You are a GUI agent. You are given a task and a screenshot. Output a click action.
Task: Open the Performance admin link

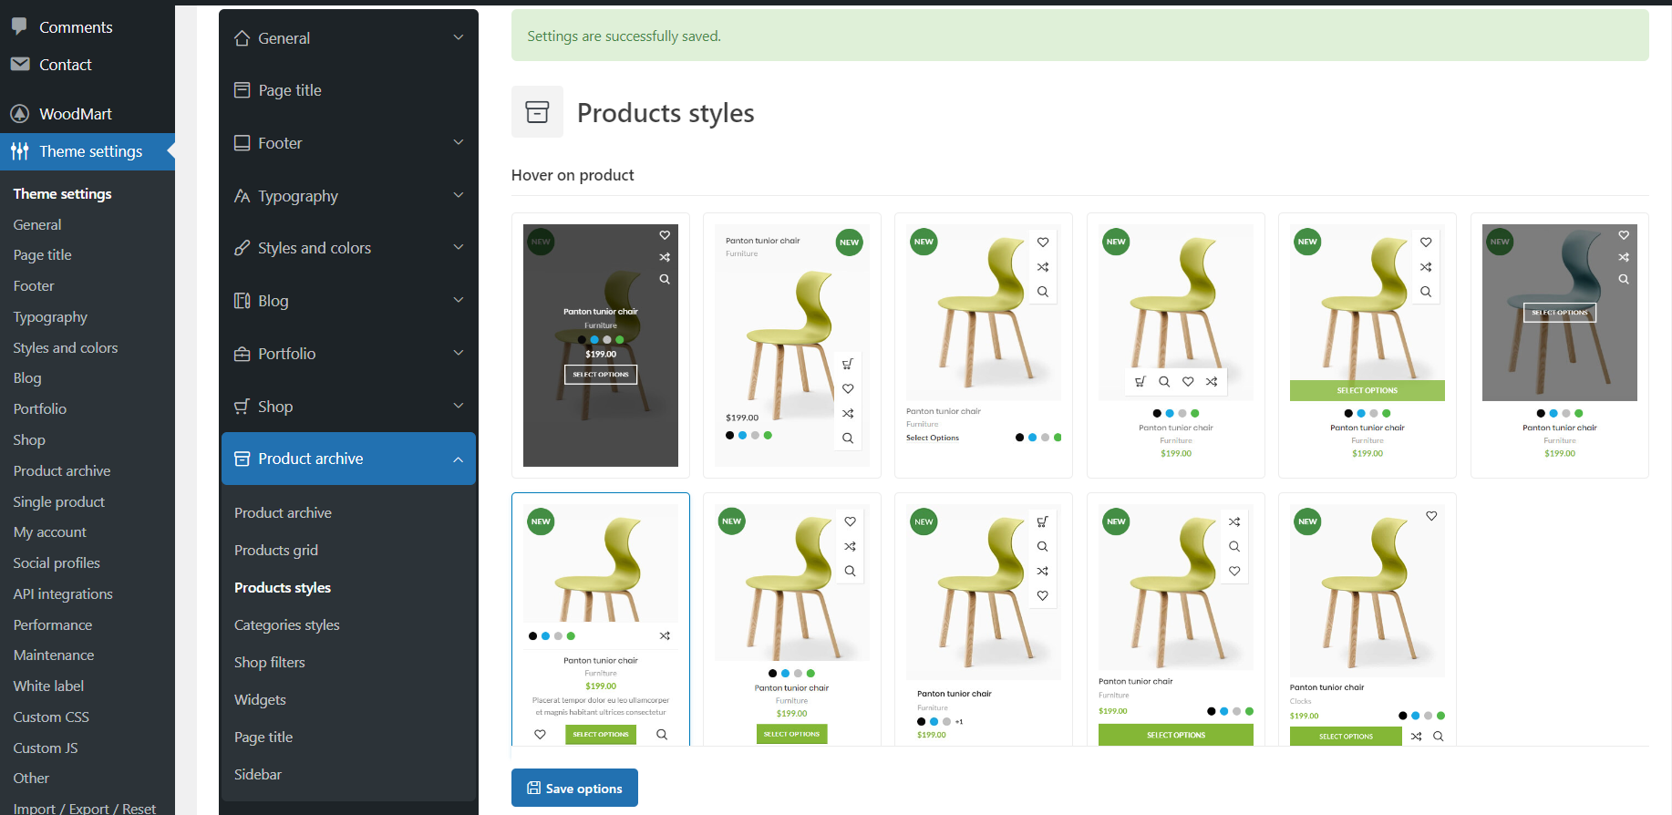click(53, 625)
